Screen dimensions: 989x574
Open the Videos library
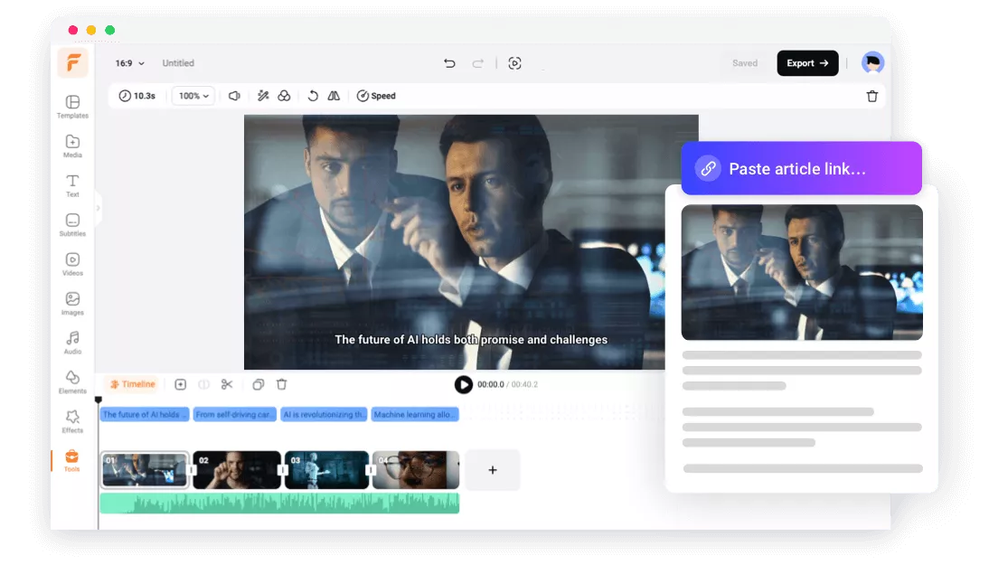pyautogui.click(x=72, y=264)
